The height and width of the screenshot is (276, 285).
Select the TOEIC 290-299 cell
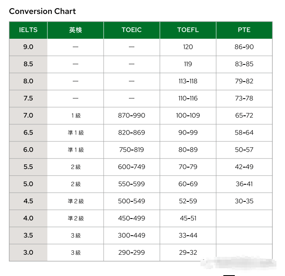click(x=131, y=252)
